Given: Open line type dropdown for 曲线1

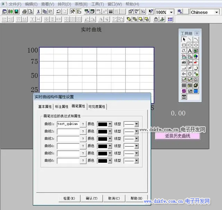Looking at the screenshot, I should click(136, 124).
